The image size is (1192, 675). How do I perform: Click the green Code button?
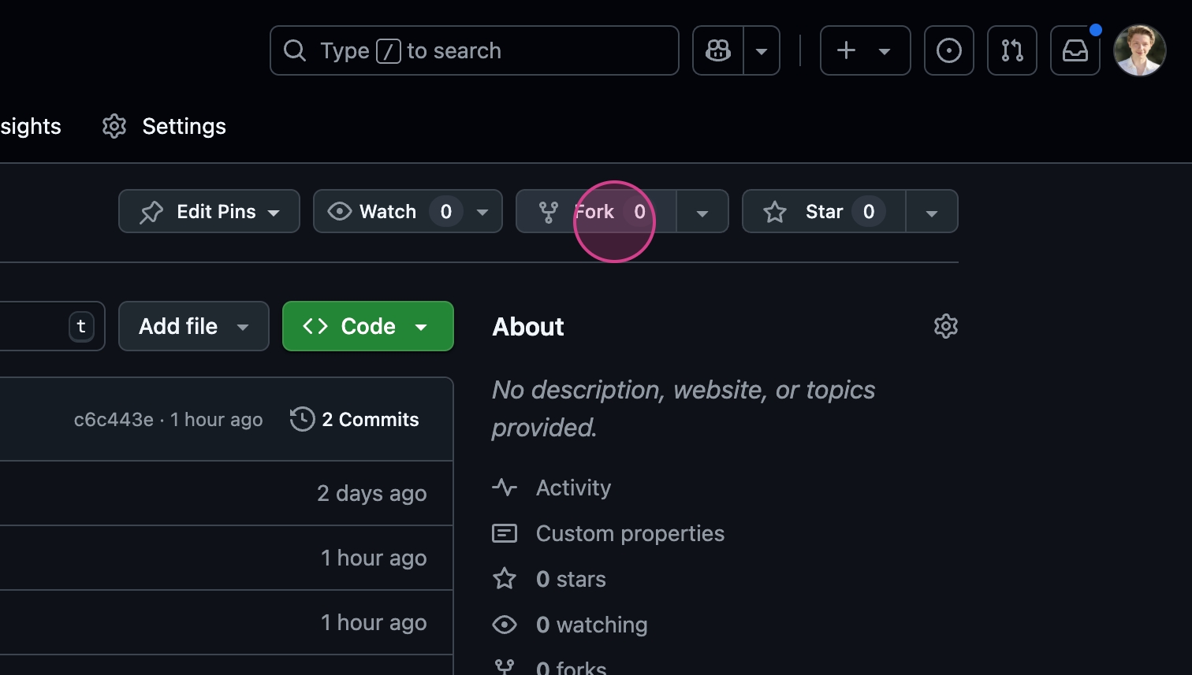coord(367,326)
